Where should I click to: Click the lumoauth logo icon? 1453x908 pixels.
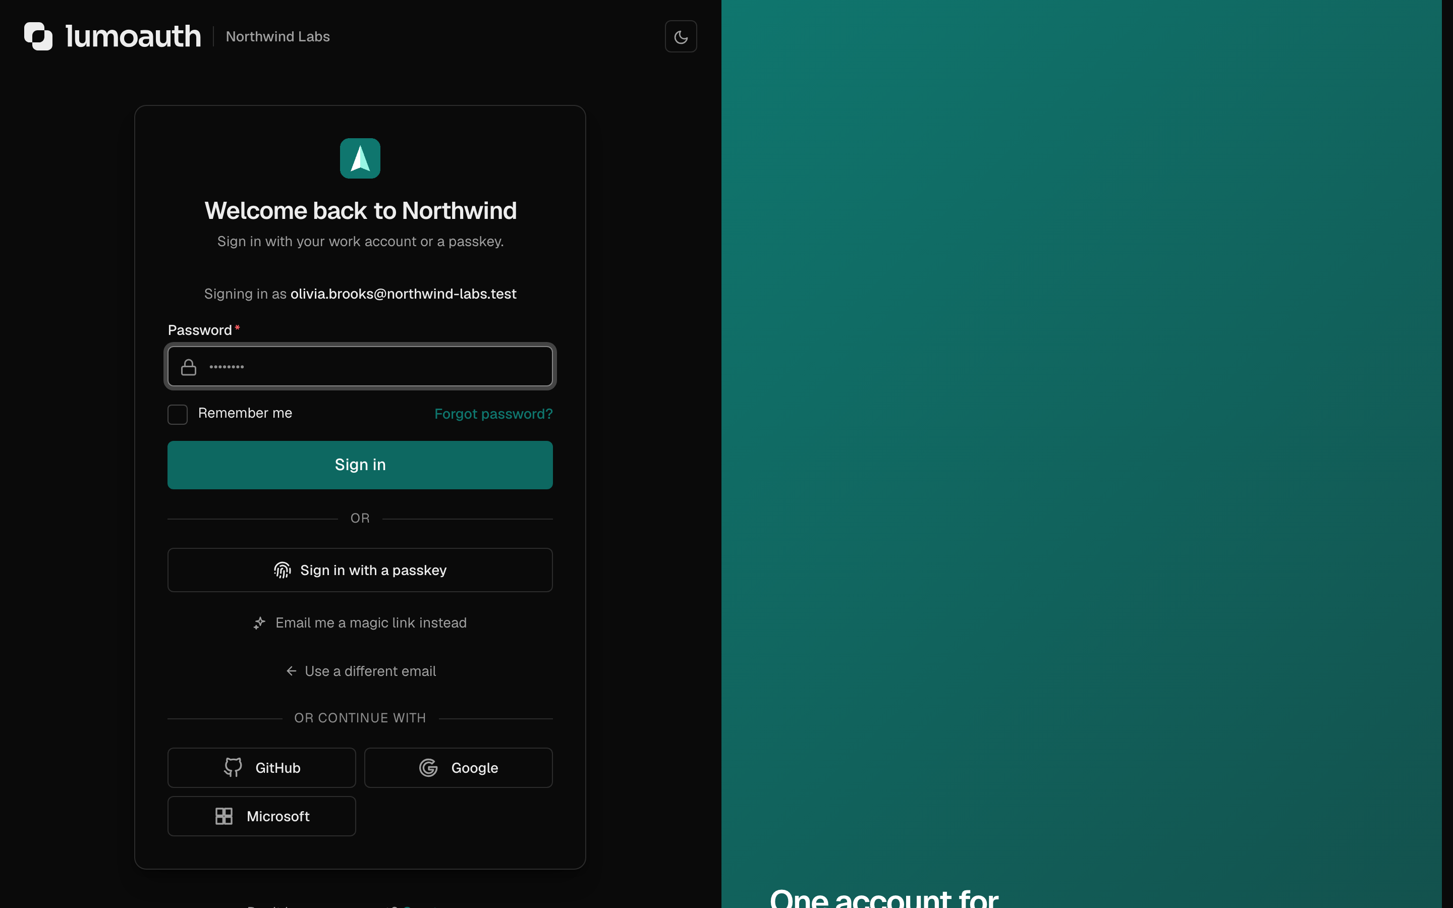38,36
